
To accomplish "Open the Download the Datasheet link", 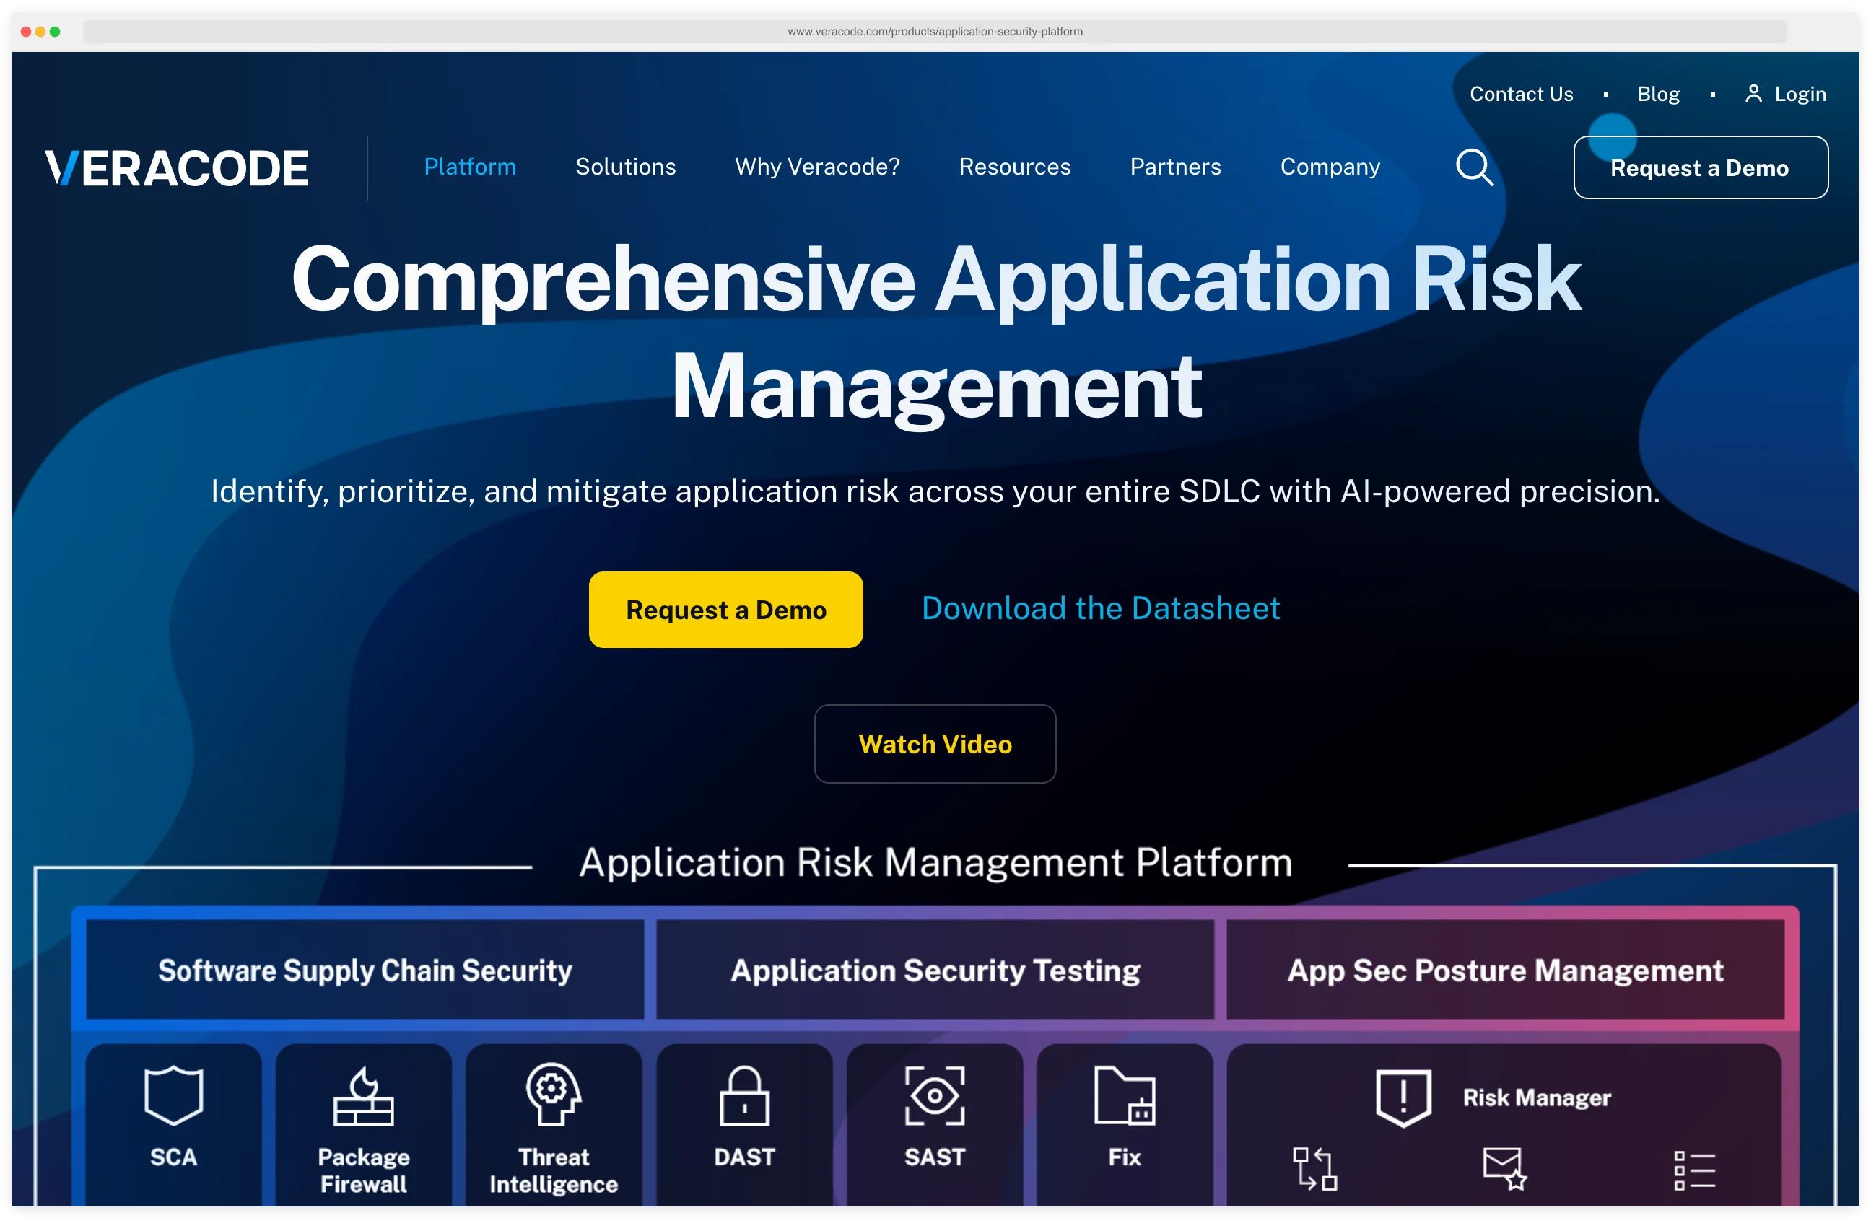I will (1100, 608).
